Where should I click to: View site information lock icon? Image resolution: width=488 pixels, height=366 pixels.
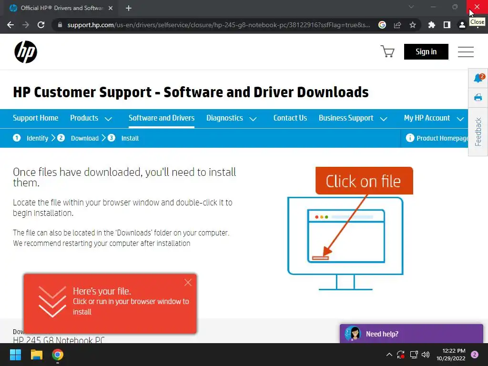pyautogui.click(x=60, y=25)
